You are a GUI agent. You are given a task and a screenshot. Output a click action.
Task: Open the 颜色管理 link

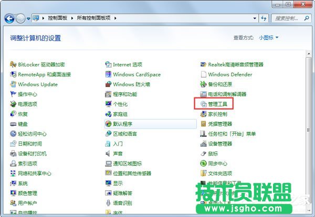click(x=27, y=193)
